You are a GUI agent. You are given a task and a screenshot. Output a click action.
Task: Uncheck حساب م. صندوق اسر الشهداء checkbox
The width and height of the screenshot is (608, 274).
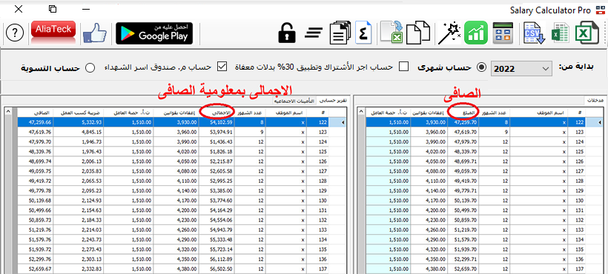tap(222, 67)
